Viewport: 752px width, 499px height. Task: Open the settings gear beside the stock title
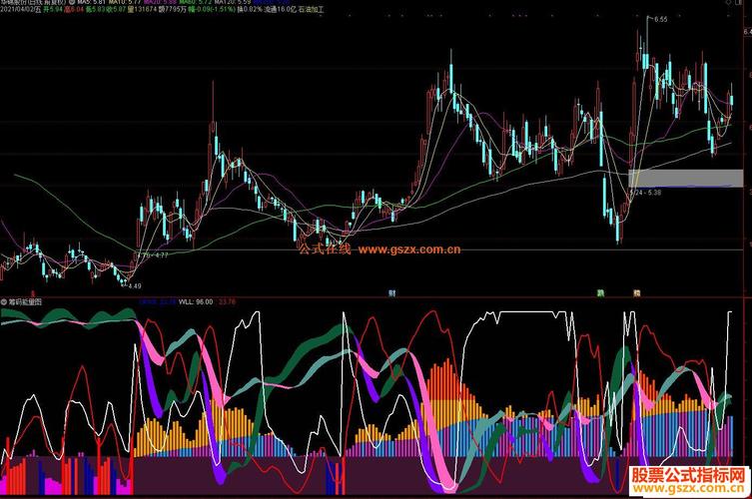[x=72, y=2]
